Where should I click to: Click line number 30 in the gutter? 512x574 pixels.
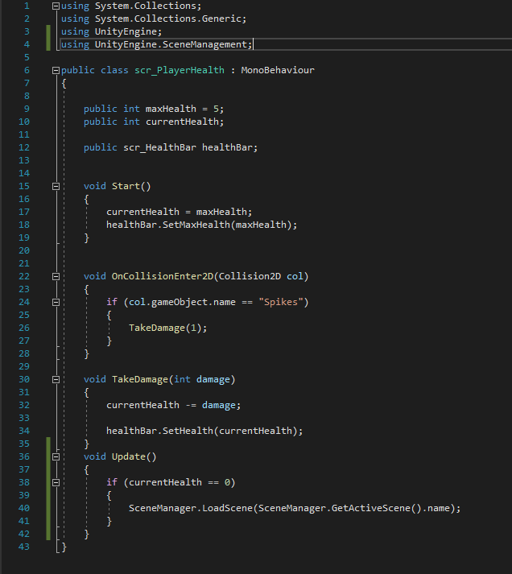pos(24,380)
